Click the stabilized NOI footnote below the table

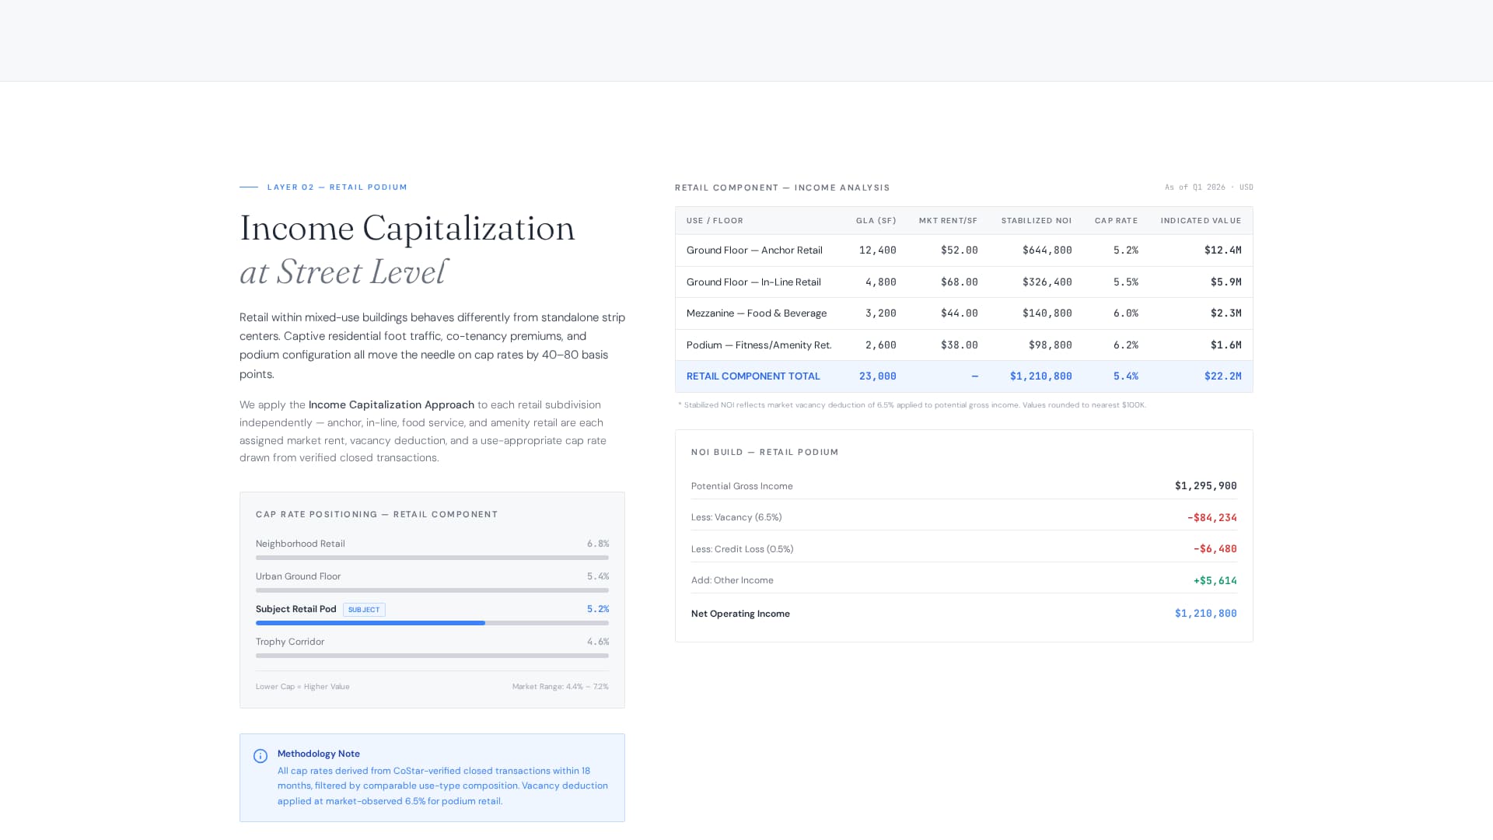coord(912,404)
